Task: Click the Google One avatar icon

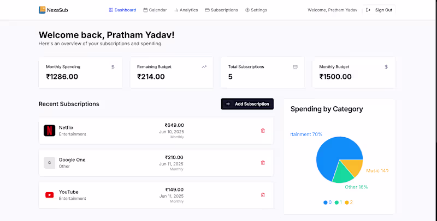Action: (x=49, y=163)
